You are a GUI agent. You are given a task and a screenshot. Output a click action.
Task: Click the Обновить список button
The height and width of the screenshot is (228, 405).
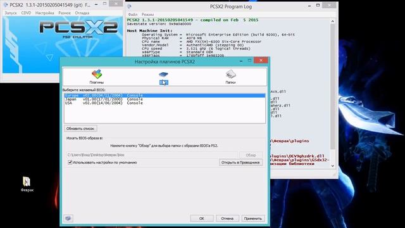pos(80,129)
